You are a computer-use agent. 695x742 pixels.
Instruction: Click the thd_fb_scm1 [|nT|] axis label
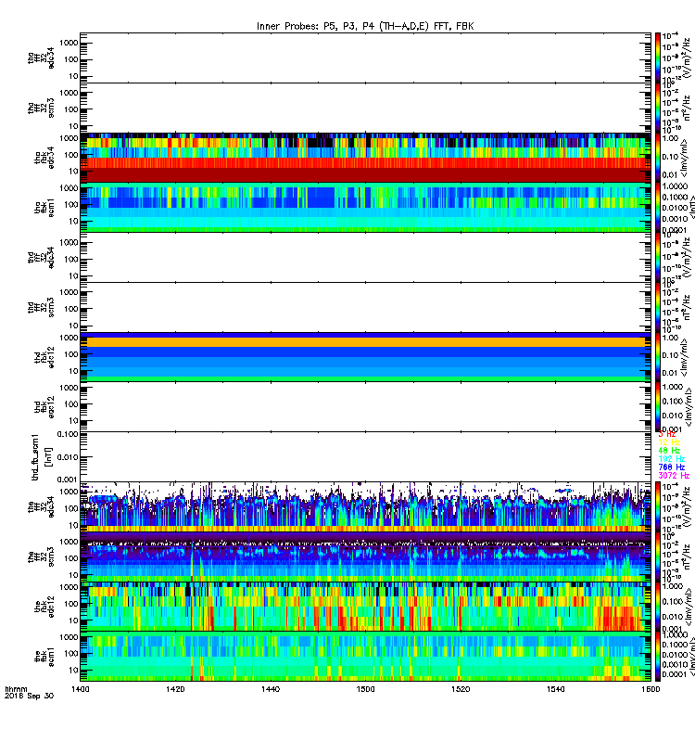coord(41,457)
